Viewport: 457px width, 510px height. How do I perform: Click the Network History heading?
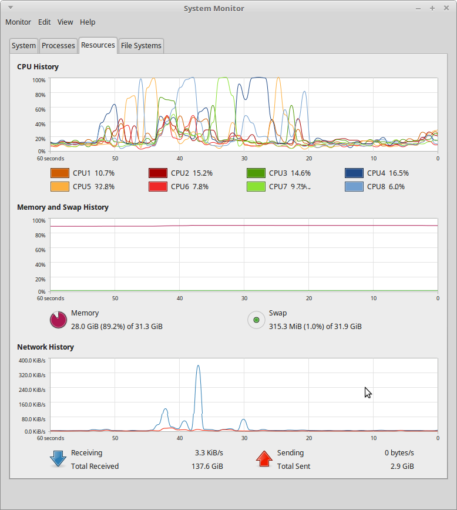coord(46,347)
